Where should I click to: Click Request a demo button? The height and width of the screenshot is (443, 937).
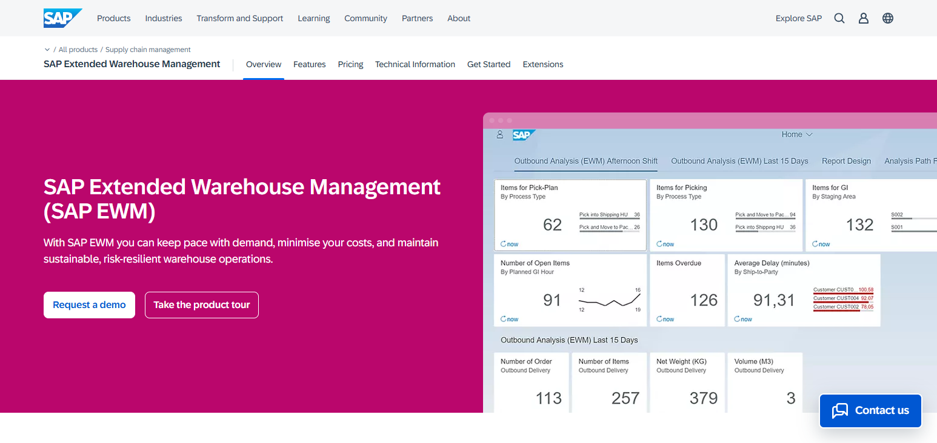pos(89,305)
